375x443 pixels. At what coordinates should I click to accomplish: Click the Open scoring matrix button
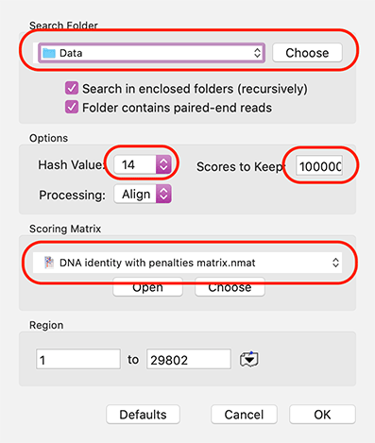click(x=147, y=287)
